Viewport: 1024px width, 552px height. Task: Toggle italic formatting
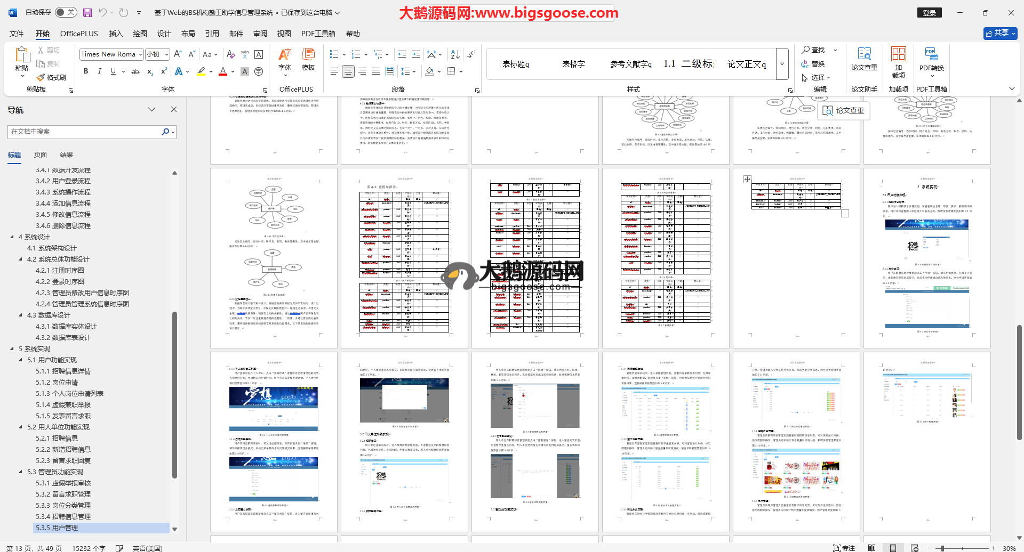click(99, 71)
